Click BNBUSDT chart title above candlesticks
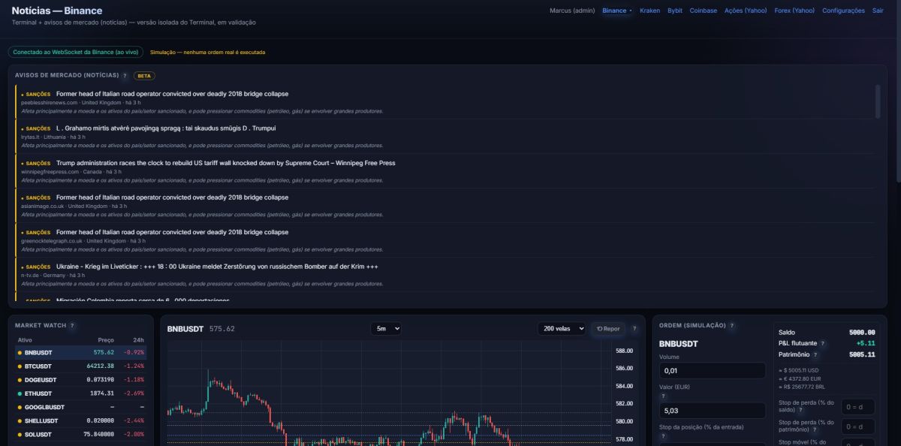 186,329
